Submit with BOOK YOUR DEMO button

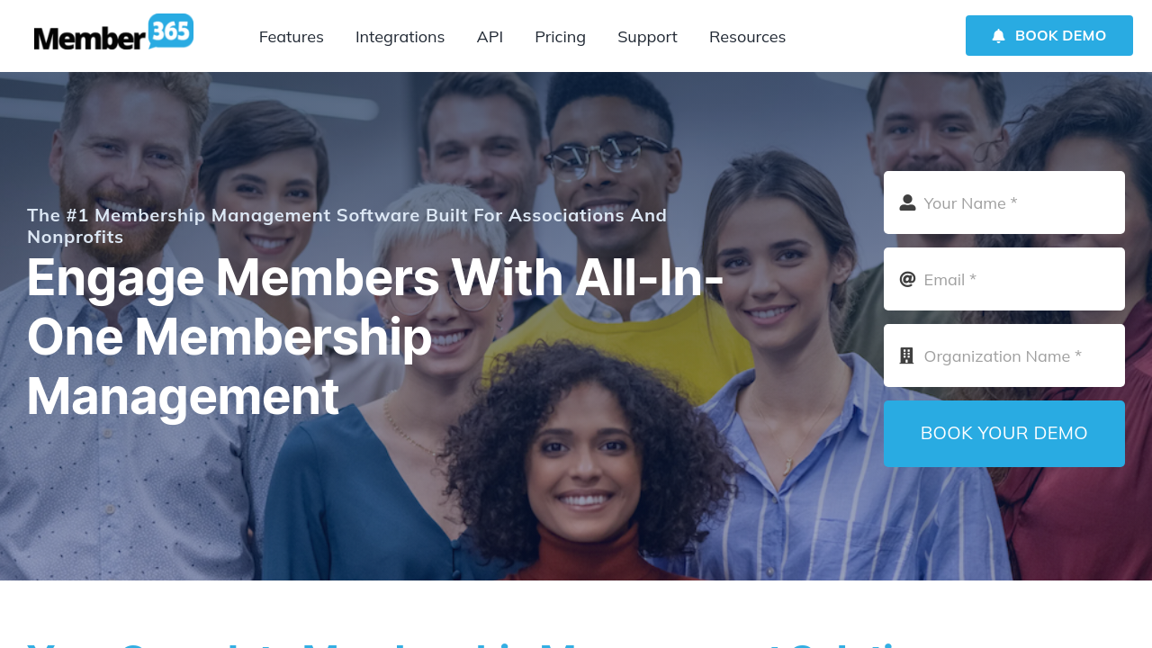pos(1004,434)
